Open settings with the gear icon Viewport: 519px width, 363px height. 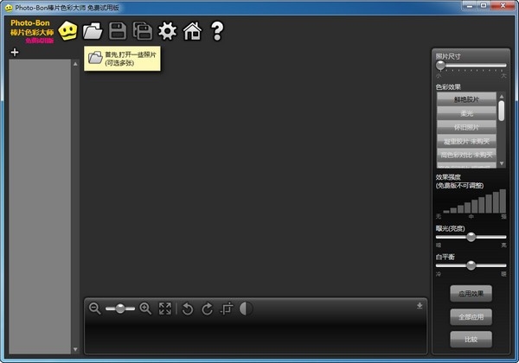click(x=168, y=31)
